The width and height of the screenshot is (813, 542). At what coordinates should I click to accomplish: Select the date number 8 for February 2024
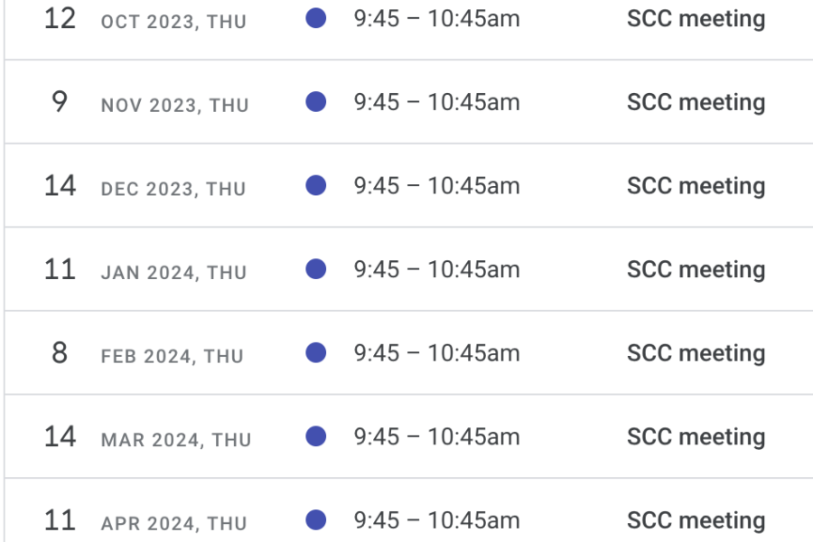pyautogui.click(x=60, y=352)
